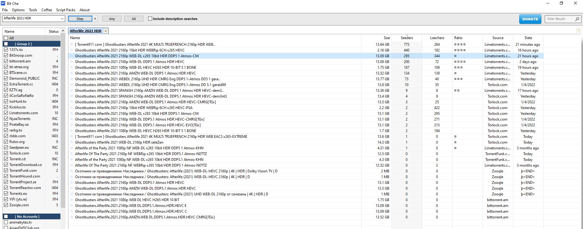This screenshot has height=229, width=583.
Task: Select the AMZN.WEB DL CMRG[TGx] bittorrent.am result
Action: 306,217
